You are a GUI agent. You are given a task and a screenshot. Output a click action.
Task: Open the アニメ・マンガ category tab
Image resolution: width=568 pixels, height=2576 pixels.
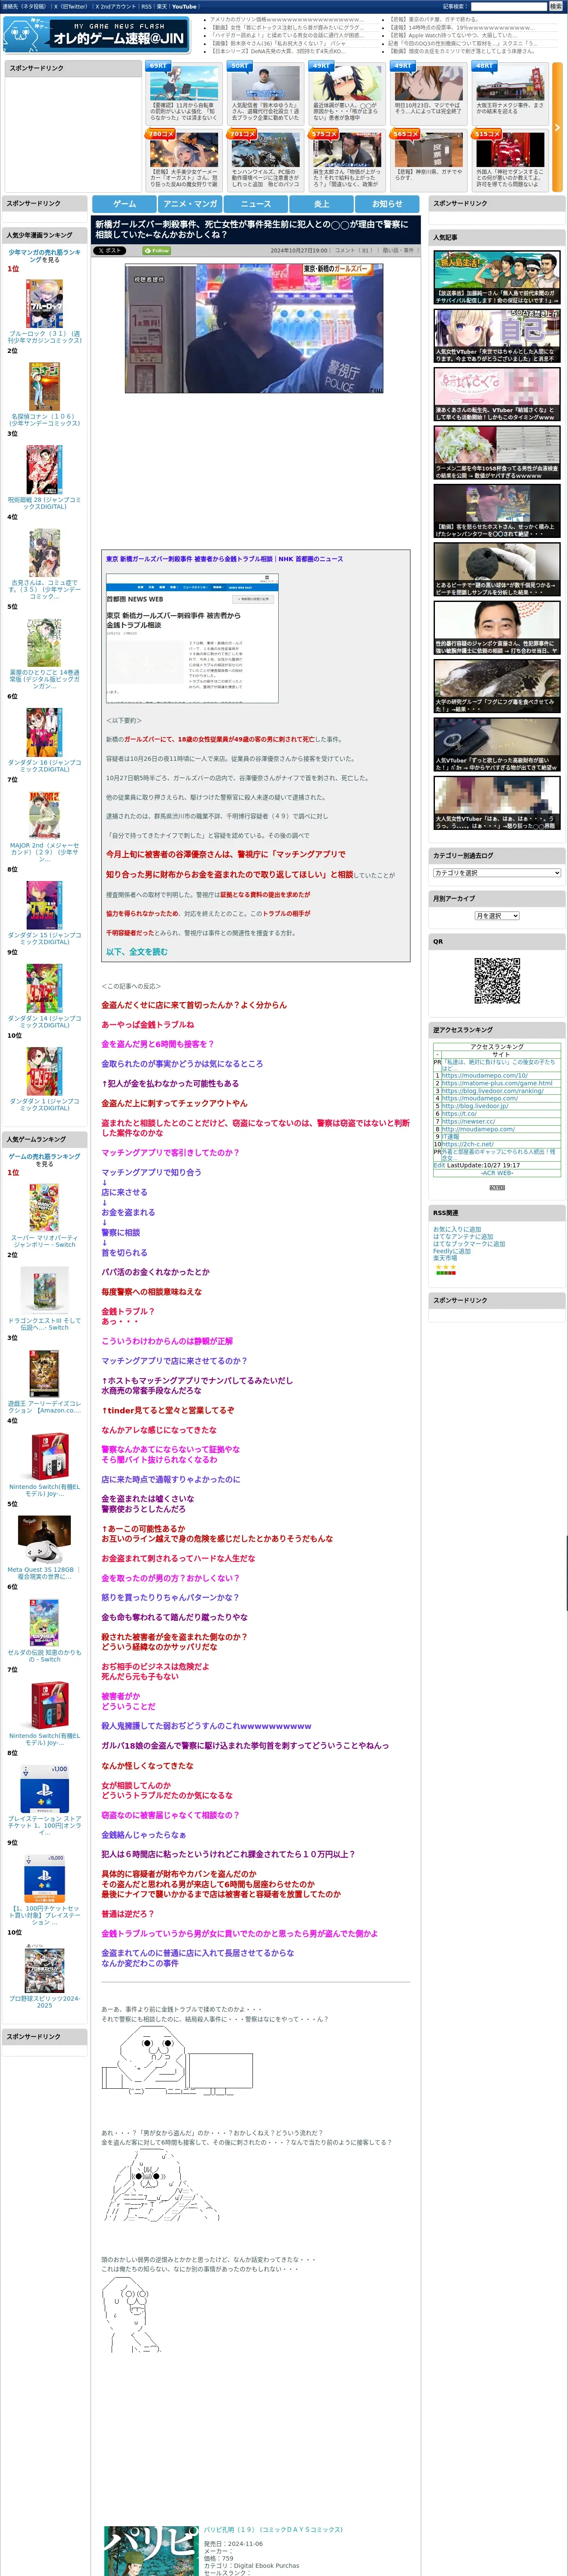pos(190,204)
